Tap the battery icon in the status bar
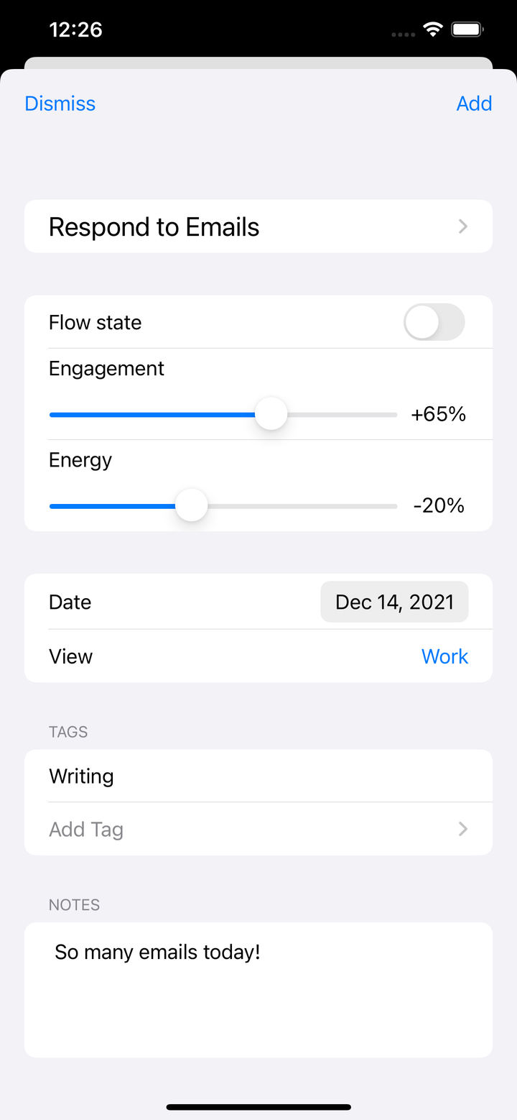 coord(467,29)
